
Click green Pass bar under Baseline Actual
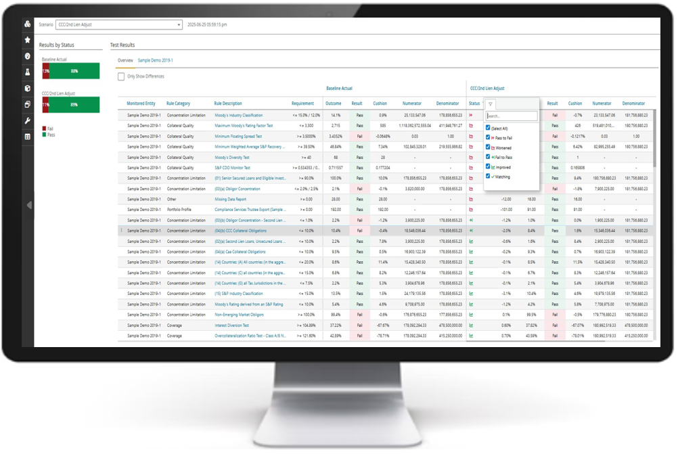tap(74, 71)
